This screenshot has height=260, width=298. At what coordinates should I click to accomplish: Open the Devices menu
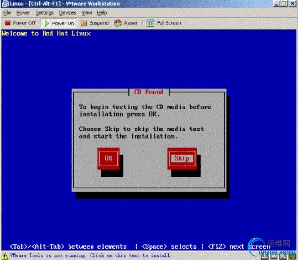pyautogui.click(x=68, y=13)
